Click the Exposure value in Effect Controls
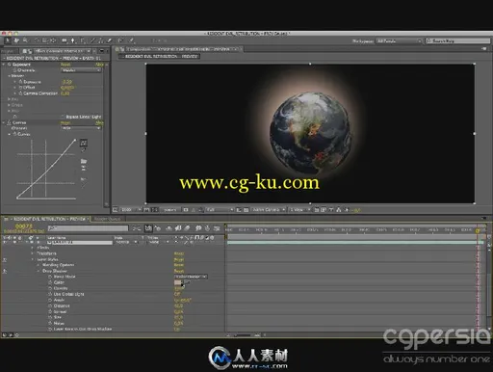Image resolution: width=493 pixels, height=372 pixels. pyautogui.click(x=66, y=82)
